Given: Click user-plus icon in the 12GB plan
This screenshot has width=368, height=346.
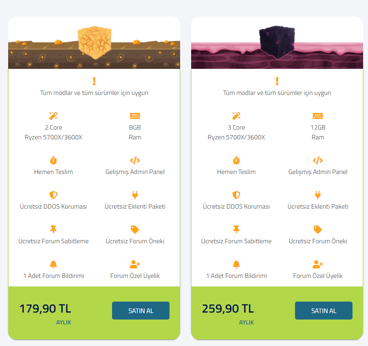Looking at the screenshot, I should 318,264.
